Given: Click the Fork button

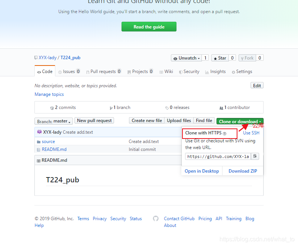Looking at the screenshot, I should 247,58.
